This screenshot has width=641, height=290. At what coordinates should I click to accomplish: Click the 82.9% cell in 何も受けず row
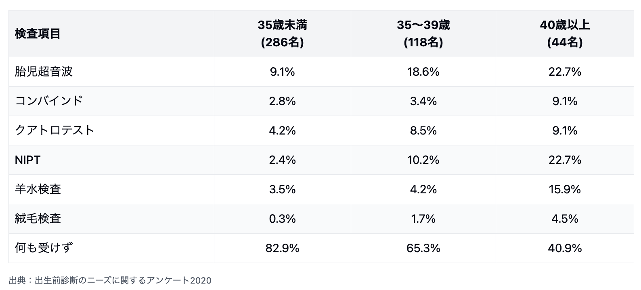282,248
